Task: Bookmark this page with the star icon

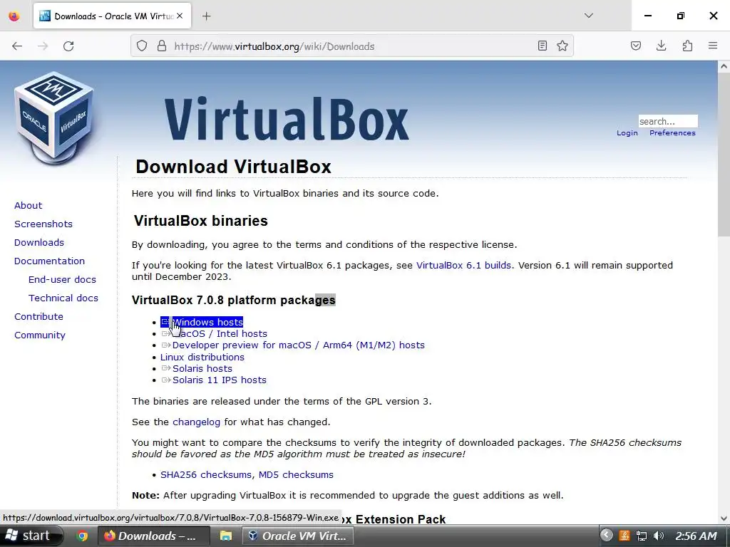Action: (562, 46)
